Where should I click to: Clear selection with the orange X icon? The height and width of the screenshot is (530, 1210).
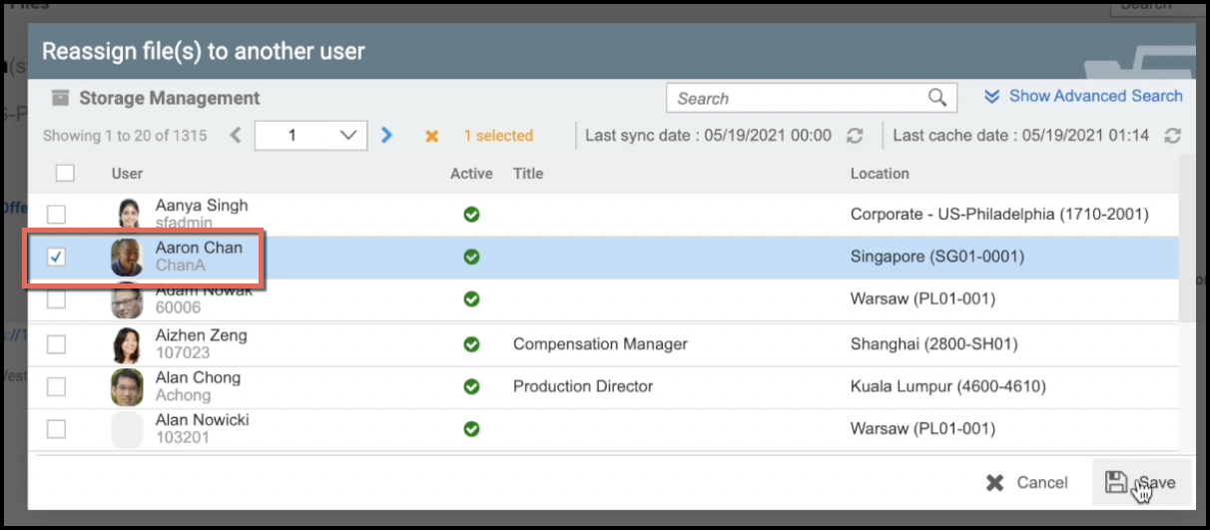pos(431,136)
